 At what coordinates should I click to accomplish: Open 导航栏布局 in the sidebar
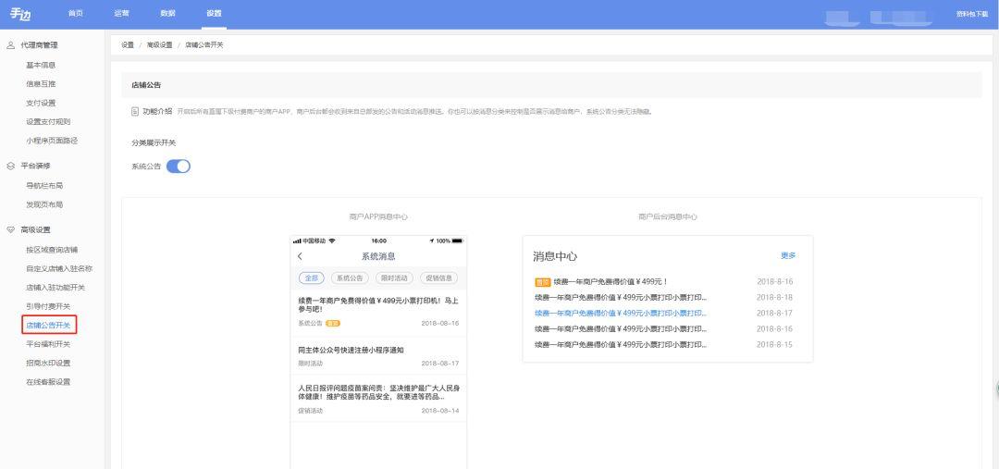(x=44, y=185)
